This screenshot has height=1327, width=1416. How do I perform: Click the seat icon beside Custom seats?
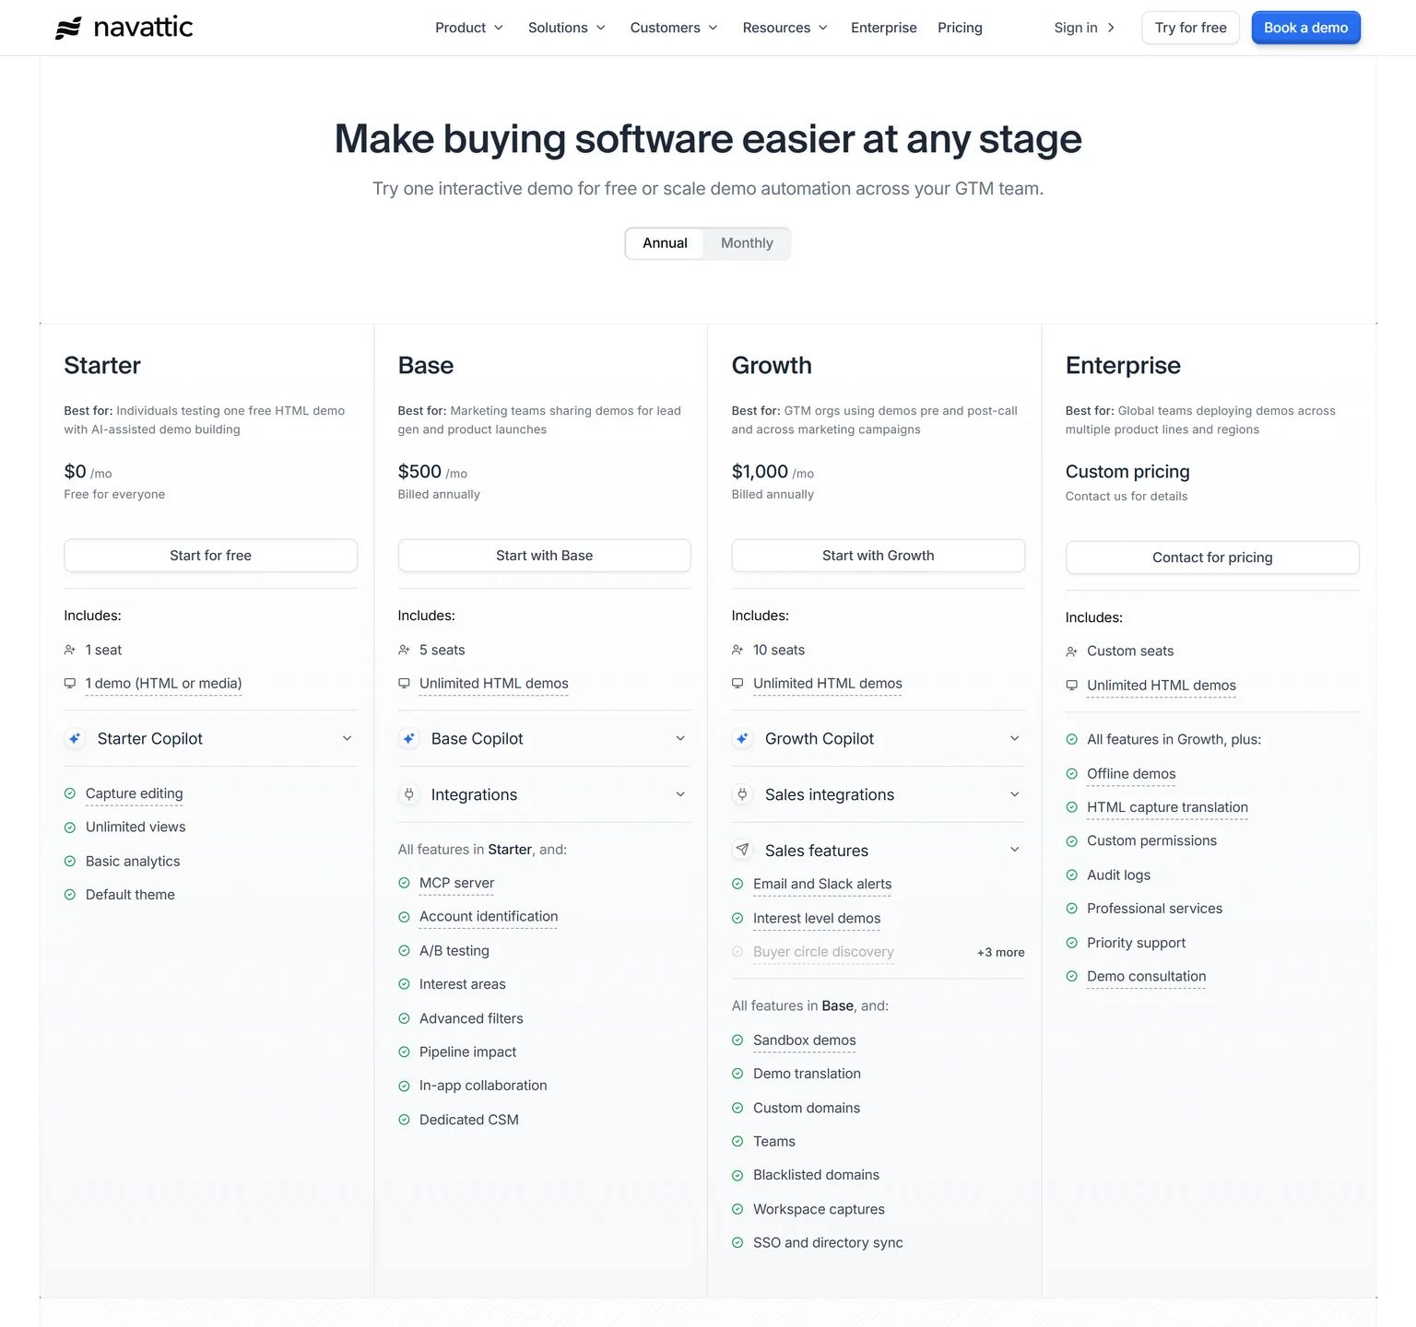tap(1071, 652)
